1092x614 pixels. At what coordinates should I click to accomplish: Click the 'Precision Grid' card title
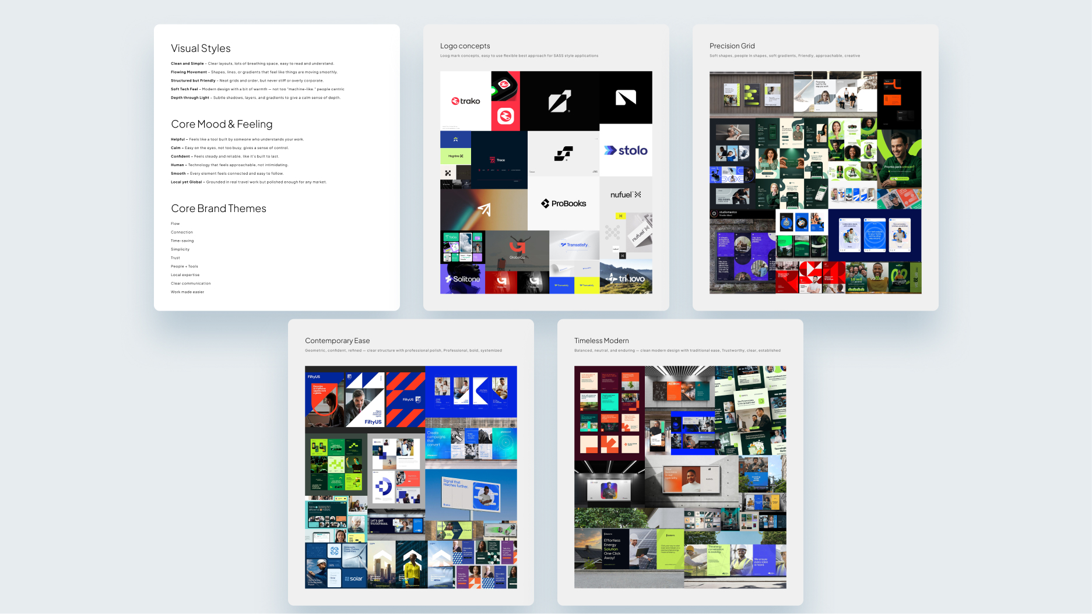732,46
